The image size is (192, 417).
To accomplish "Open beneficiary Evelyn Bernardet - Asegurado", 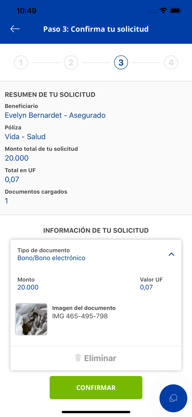I will tap(55, 115).
